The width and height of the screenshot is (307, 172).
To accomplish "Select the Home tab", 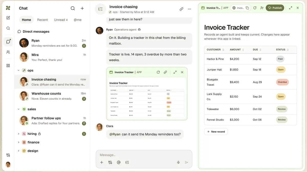I will tap(26, 20).
